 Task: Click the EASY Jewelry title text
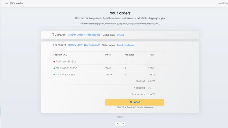point(16,4)
